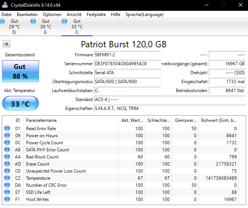Viewport: 248px width, 208px height.
Task: Click status orb for Host Writes
Action: pos(7,199)
